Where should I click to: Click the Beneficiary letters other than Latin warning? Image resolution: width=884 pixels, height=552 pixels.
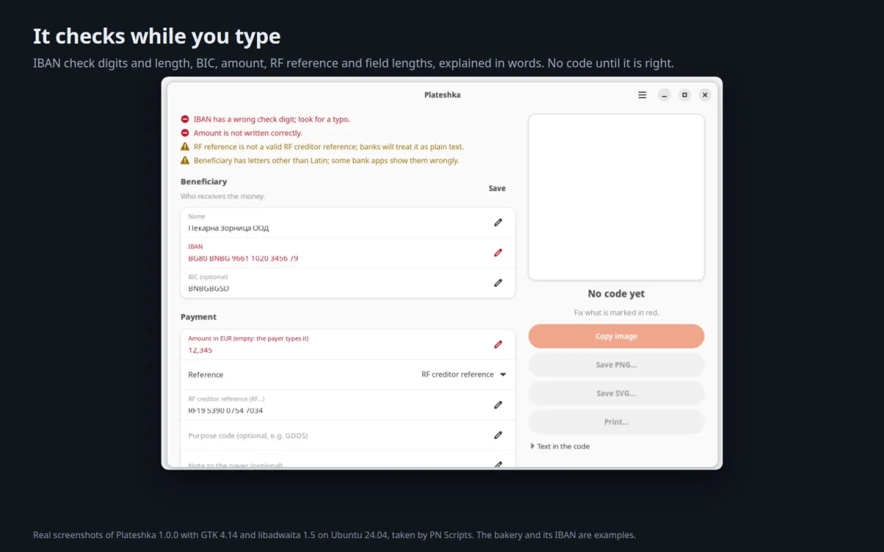coord(326,161)
